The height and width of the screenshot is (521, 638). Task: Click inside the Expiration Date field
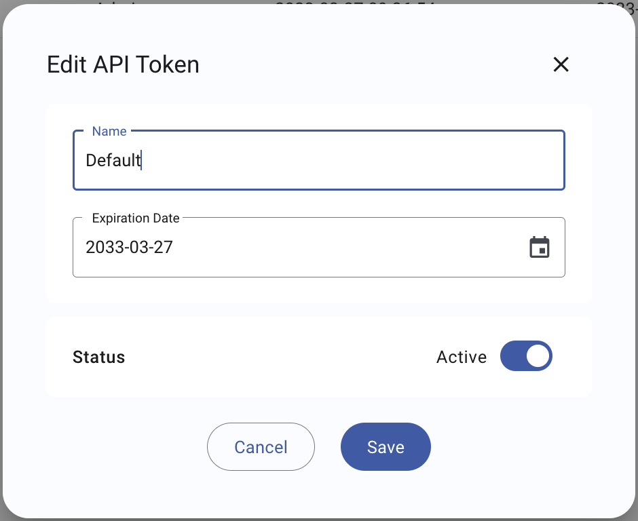coord(319,248)
